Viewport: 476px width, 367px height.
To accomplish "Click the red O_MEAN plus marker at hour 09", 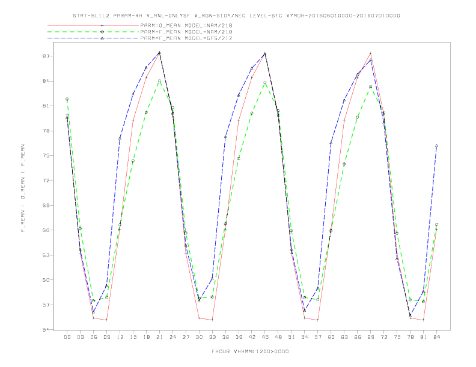I will point(106,320).
